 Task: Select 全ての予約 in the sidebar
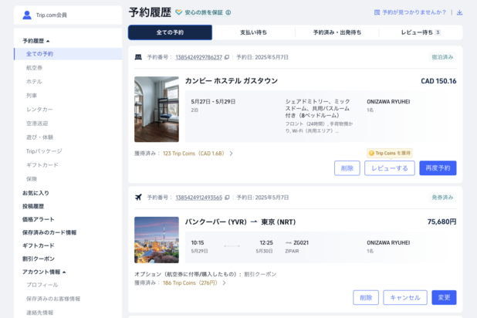click(68, 54)
